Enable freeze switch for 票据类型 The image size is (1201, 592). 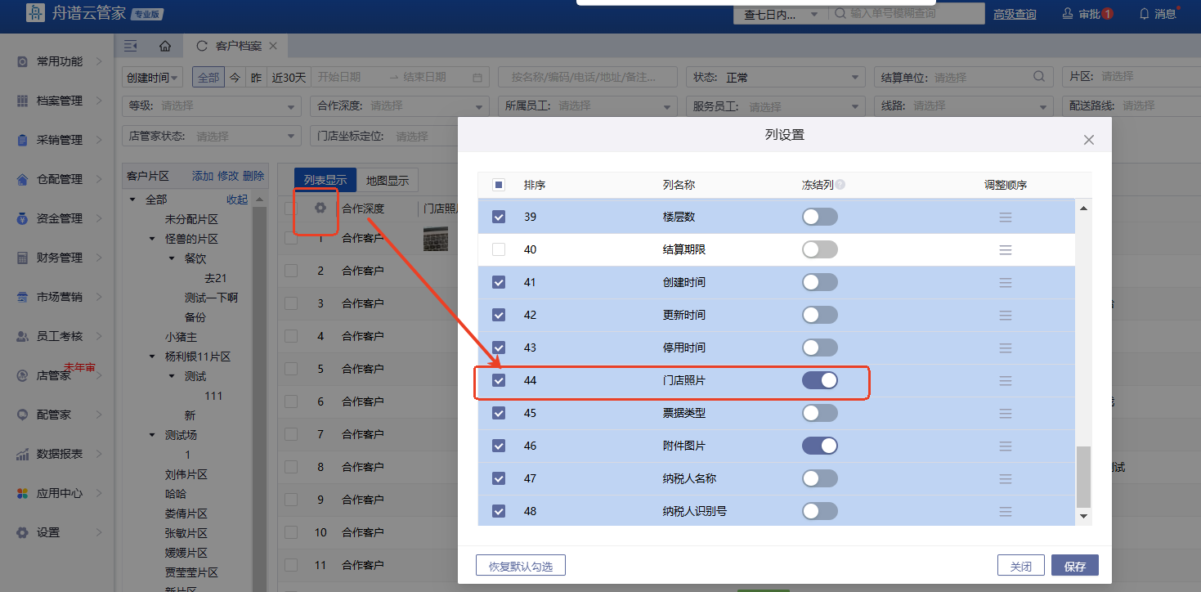(x=820, y=413)
